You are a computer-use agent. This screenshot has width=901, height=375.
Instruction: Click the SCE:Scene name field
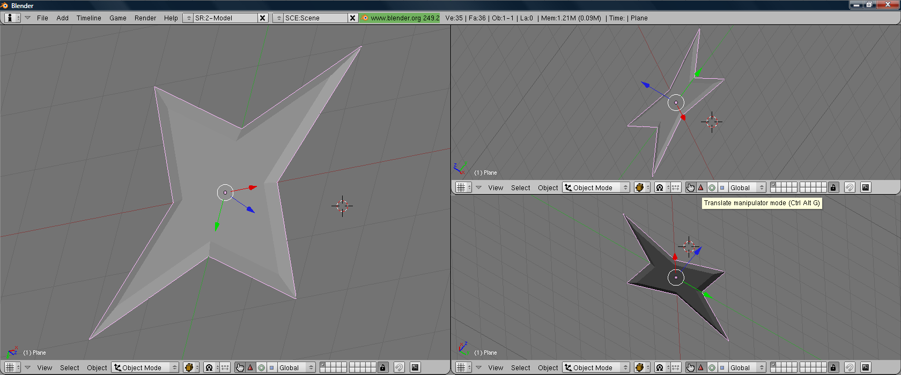tap(315, 18)
